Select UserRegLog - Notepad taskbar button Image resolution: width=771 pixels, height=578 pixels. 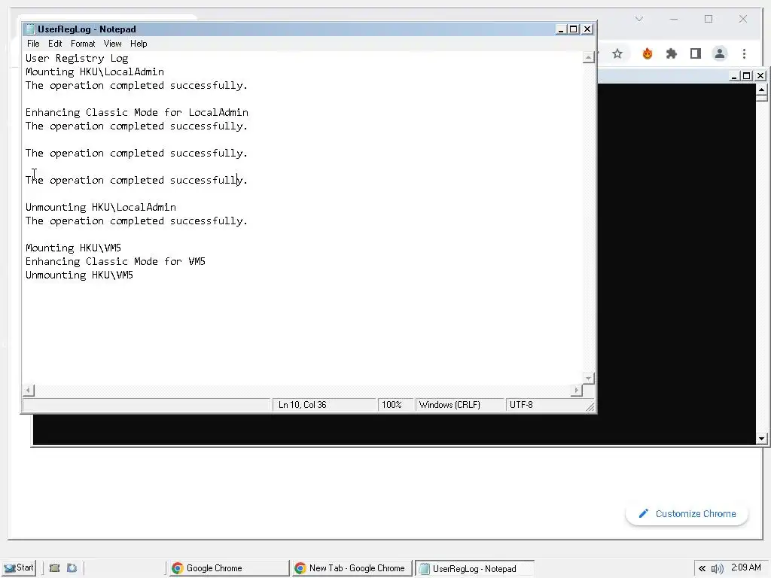(x=474, y=569)
